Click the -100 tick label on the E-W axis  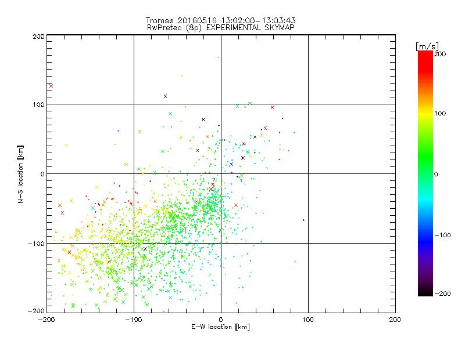[x=134, y=320]
